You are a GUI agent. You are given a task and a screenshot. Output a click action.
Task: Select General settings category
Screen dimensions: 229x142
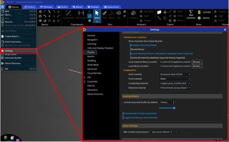pos(91,36)
